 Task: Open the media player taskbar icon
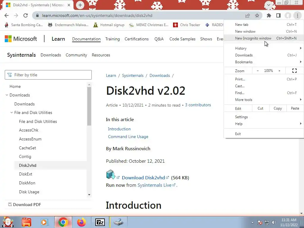[44, 222]
